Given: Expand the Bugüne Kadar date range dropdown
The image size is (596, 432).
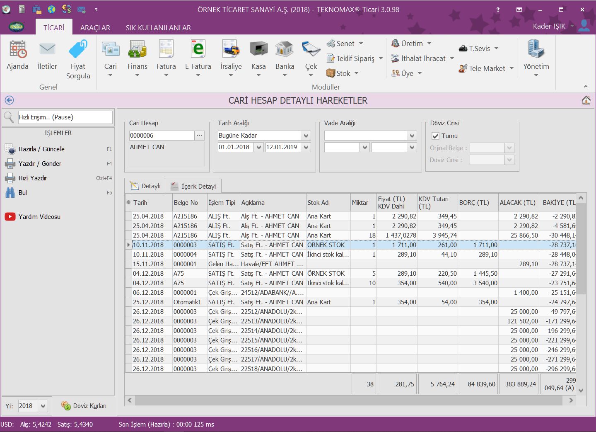Looking at the screenshot, I should [306, 136].
